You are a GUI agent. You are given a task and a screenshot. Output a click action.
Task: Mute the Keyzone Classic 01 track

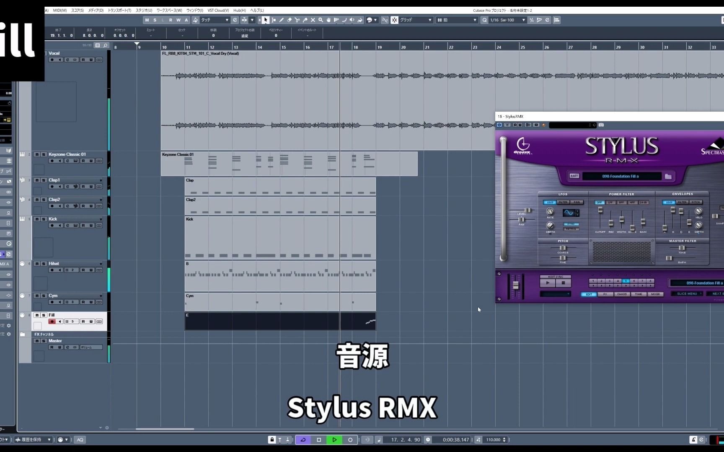[37, 154]
